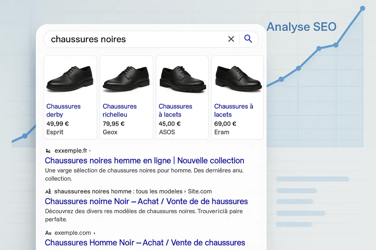The height and width of the screenshot is (250, 376).
Task: Open the 'Chaussures richelleu' product link
Action: pyautogui.click(x=120, y=110)
